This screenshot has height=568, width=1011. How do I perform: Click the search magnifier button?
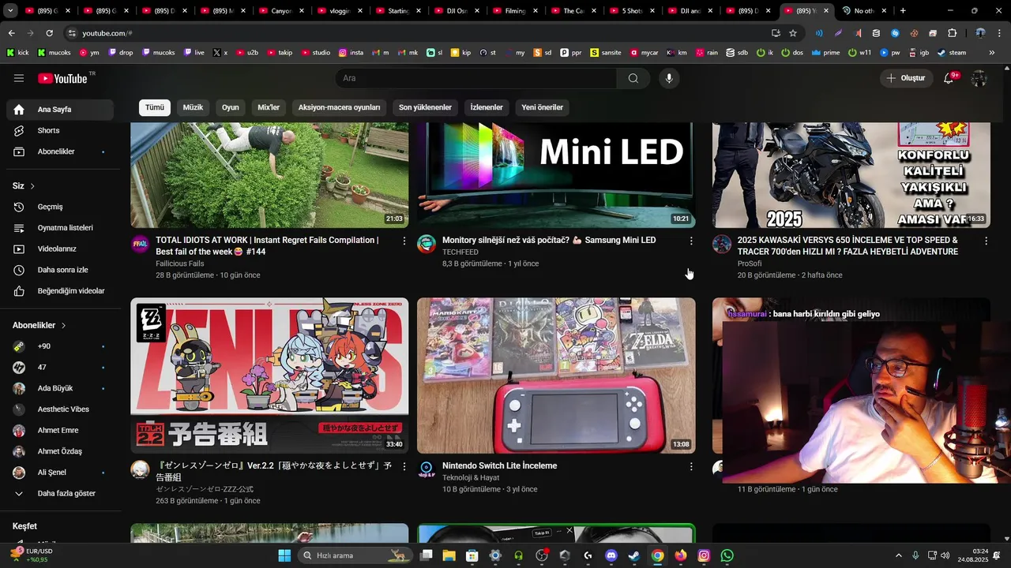tap(633, 78)
